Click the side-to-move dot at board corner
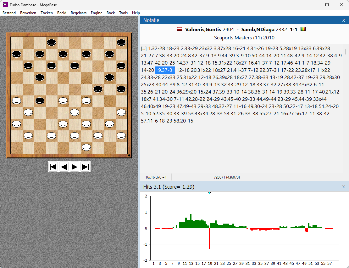This screenshot has height=268, width=349. 129,155
